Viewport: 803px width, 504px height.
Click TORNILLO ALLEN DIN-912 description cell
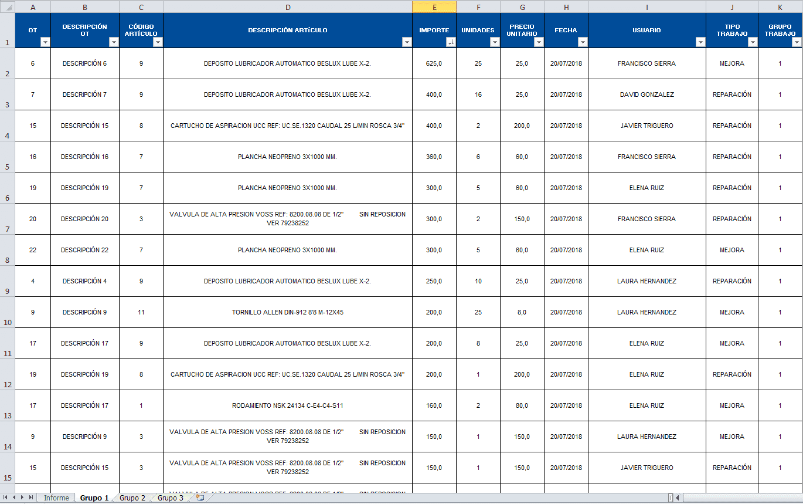pyautogui.click(x=288, y=312)
